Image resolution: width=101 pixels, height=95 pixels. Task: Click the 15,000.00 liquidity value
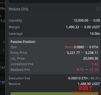tap(81, 21)
